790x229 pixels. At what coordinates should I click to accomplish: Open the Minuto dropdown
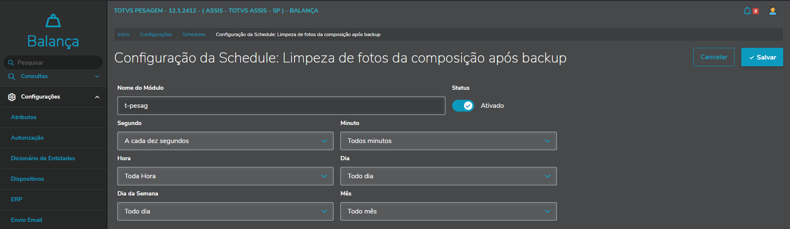click(x=448, y=141)
